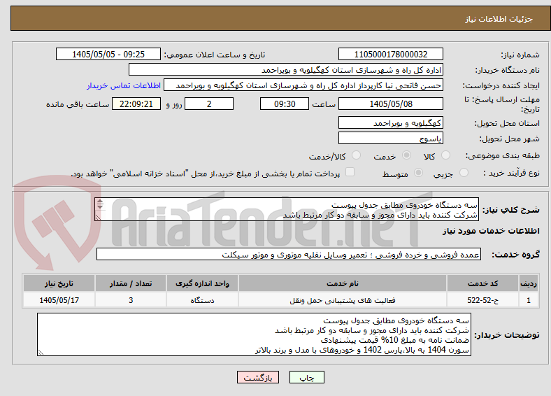Click the چاپ (print) button

click(x=306, y=377)
